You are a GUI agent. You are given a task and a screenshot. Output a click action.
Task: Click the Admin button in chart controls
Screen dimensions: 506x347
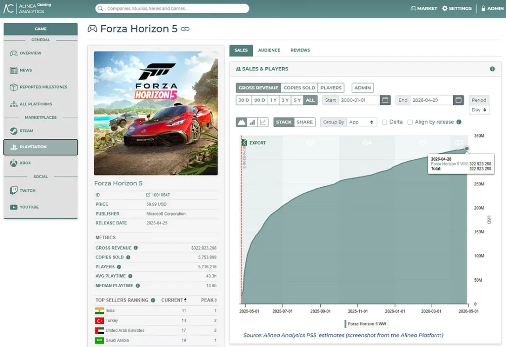[x=362, y=88]
